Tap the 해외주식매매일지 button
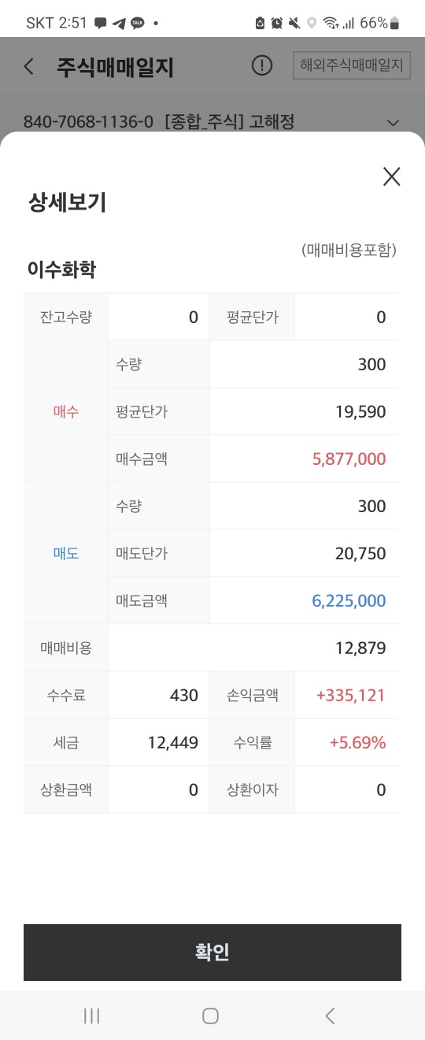The image size is (425, 1040). click(x=352, y=65)
